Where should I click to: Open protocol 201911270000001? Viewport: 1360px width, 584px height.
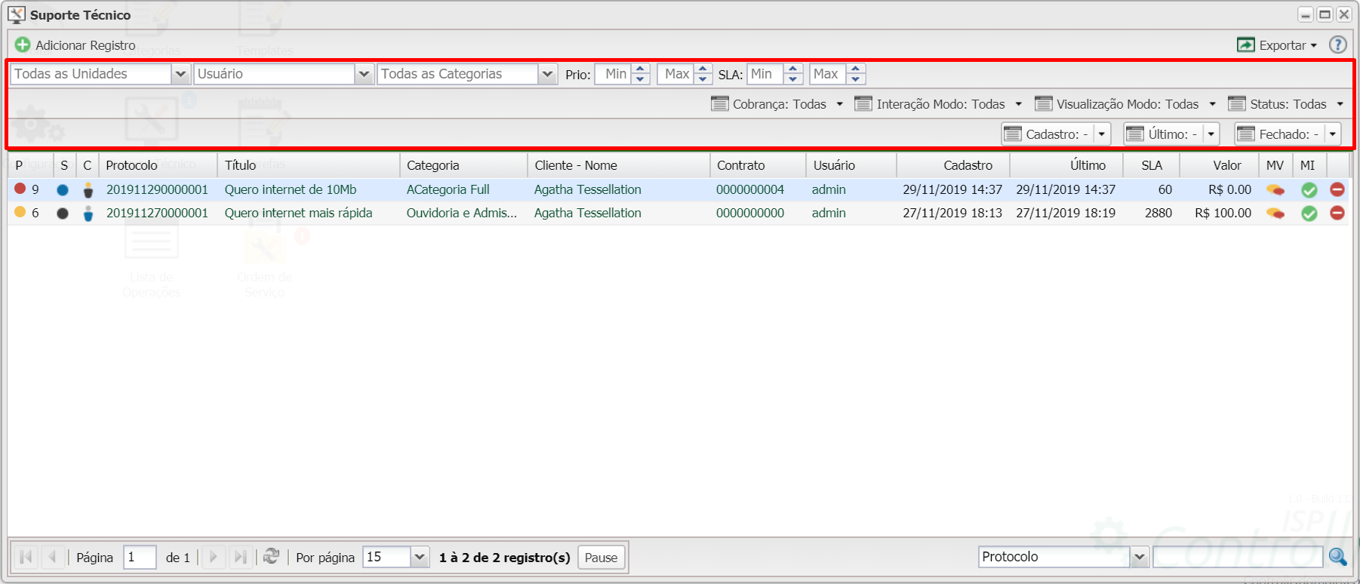click(x=157, y=213)
